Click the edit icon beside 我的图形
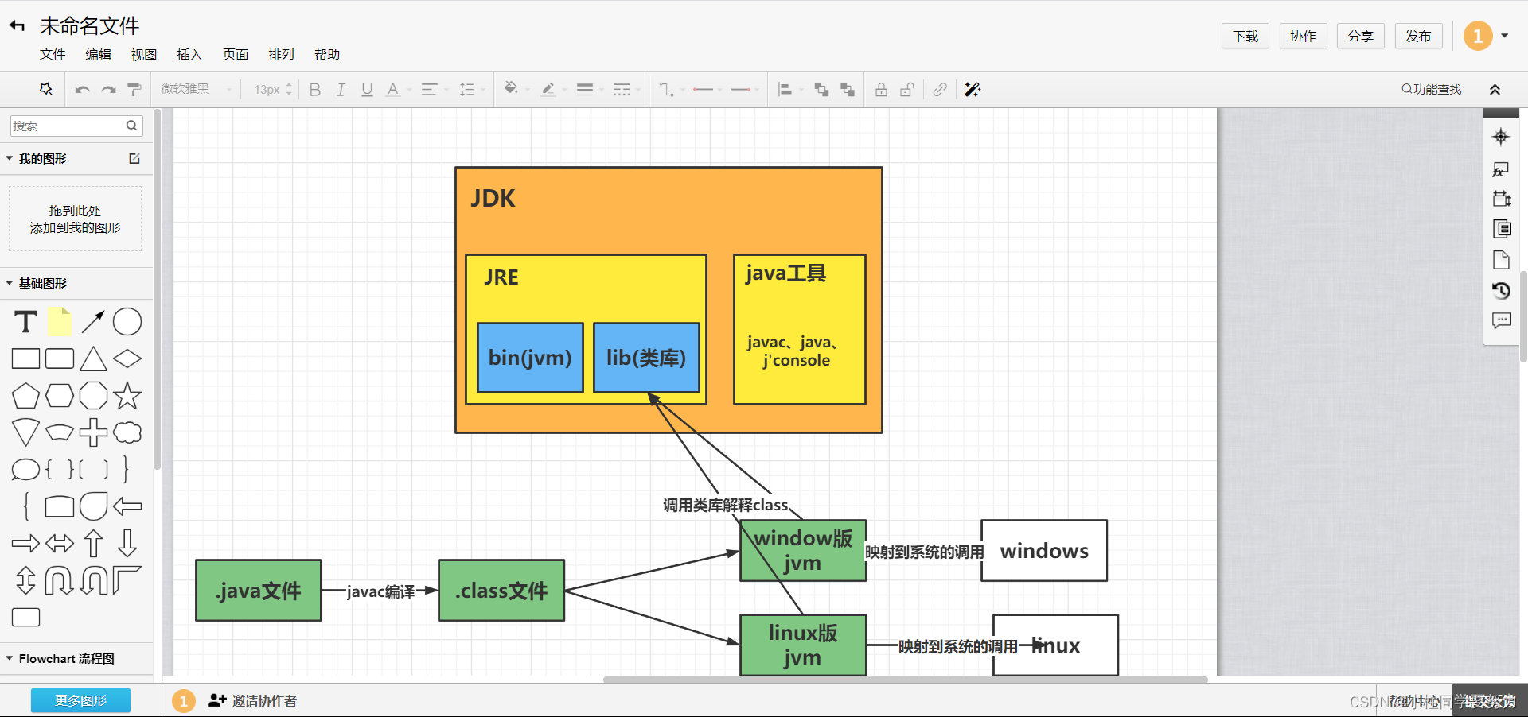The width and height of the screenshot is (1528, 717). (134, 159)
